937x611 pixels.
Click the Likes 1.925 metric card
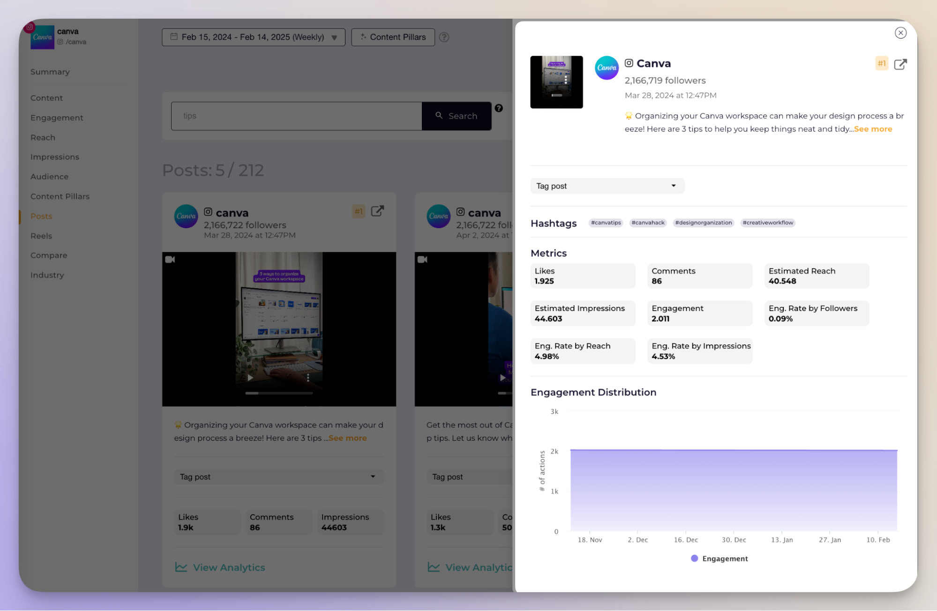583,276
